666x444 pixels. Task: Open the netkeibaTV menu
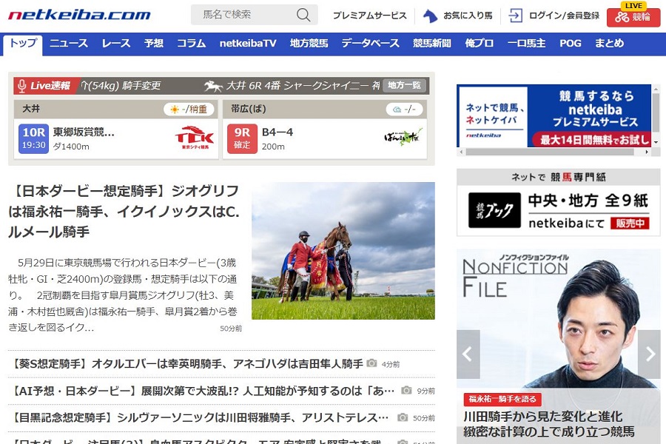click(248, 44)
